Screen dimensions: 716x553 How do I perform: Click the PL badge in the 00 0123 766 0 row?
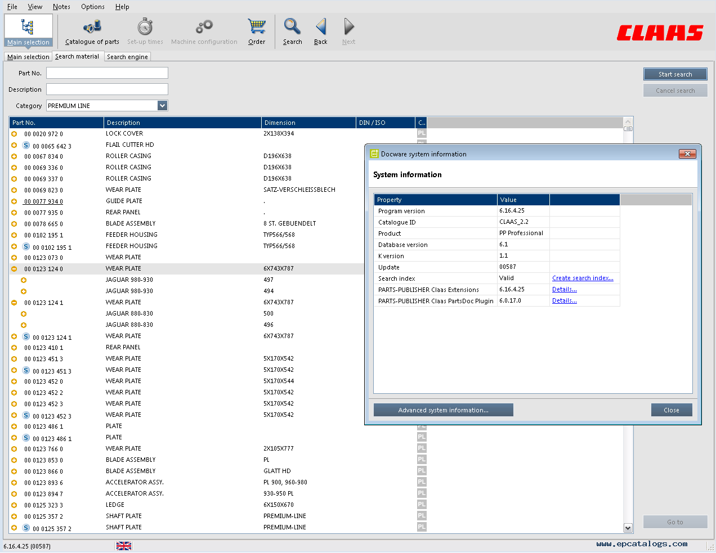[422, 448]
